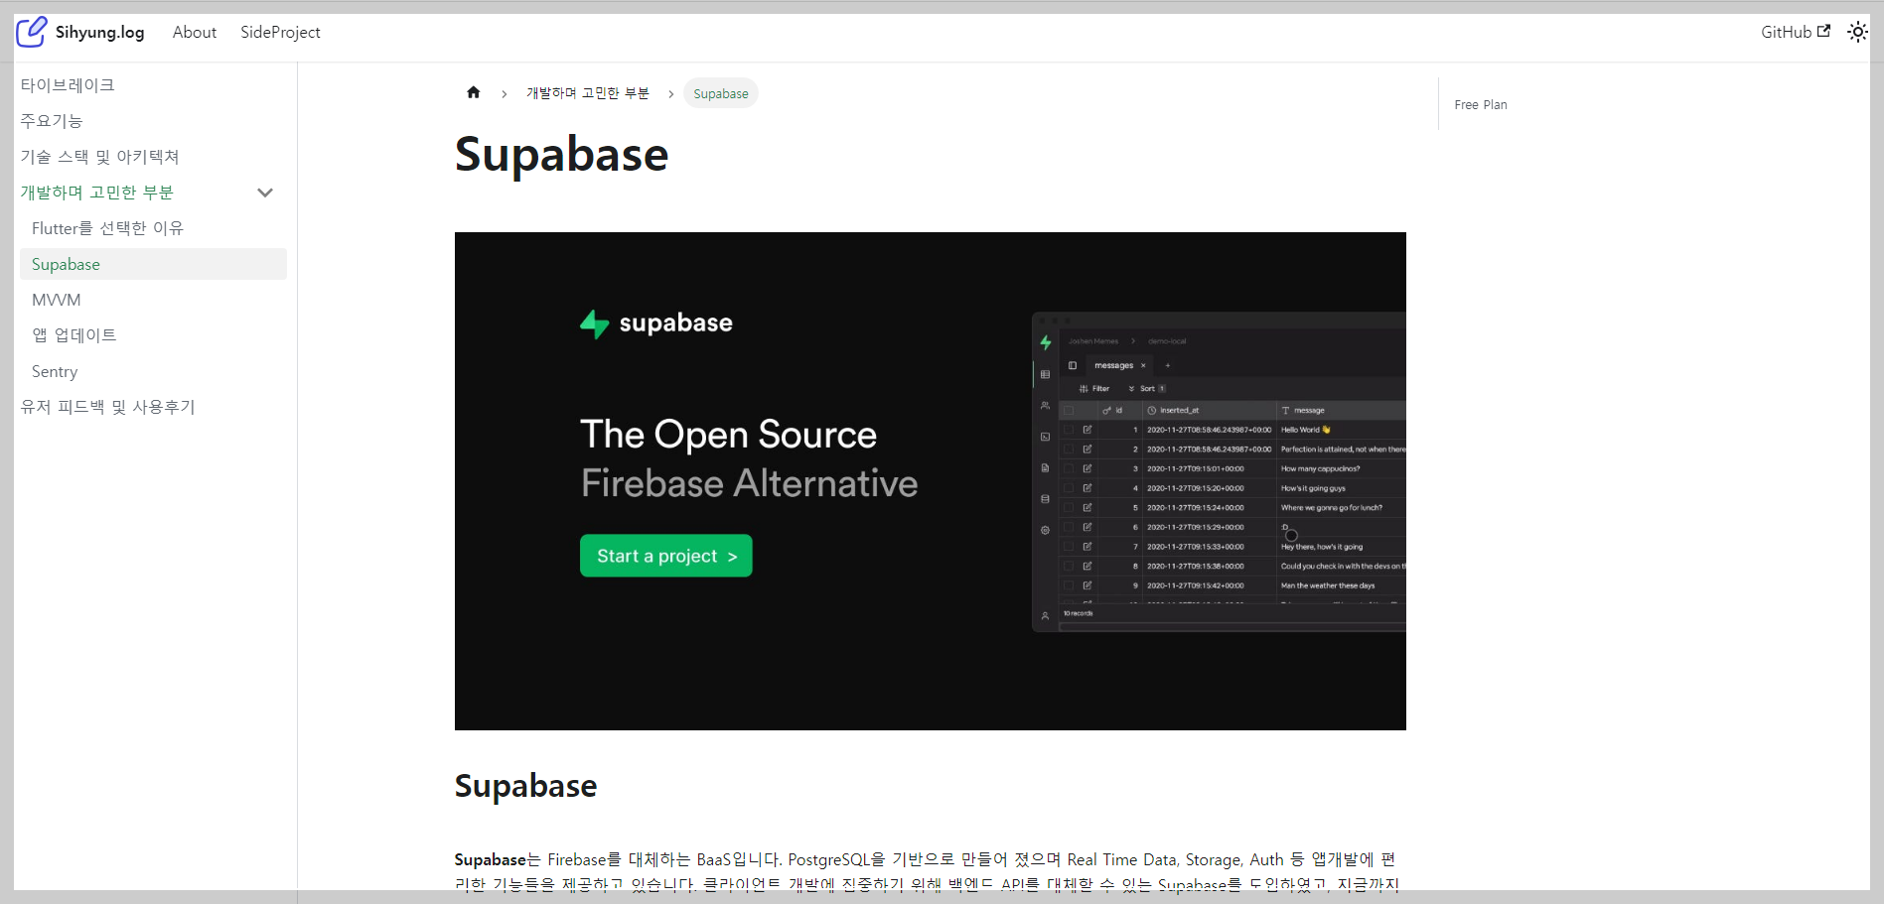The height and width of the screenshot is (904, 1884).
Task: Click the Supabase section heading below the banner
Action: tap(526, 786)
